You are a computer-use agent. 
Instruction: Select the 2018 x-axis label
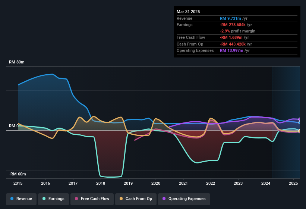coord(101,183)
